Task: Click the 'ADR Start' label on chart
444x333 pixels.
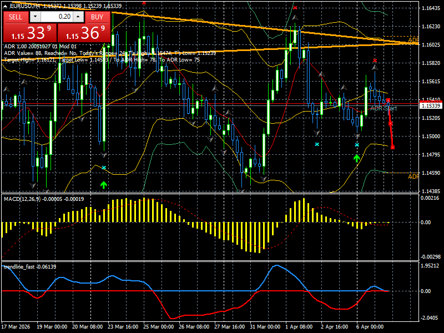Action: tap(384, 108)
